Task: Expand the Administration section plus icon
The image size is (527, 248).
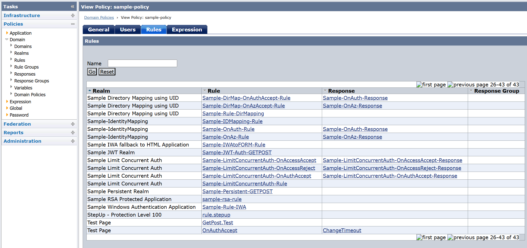Action: point(73,141)
